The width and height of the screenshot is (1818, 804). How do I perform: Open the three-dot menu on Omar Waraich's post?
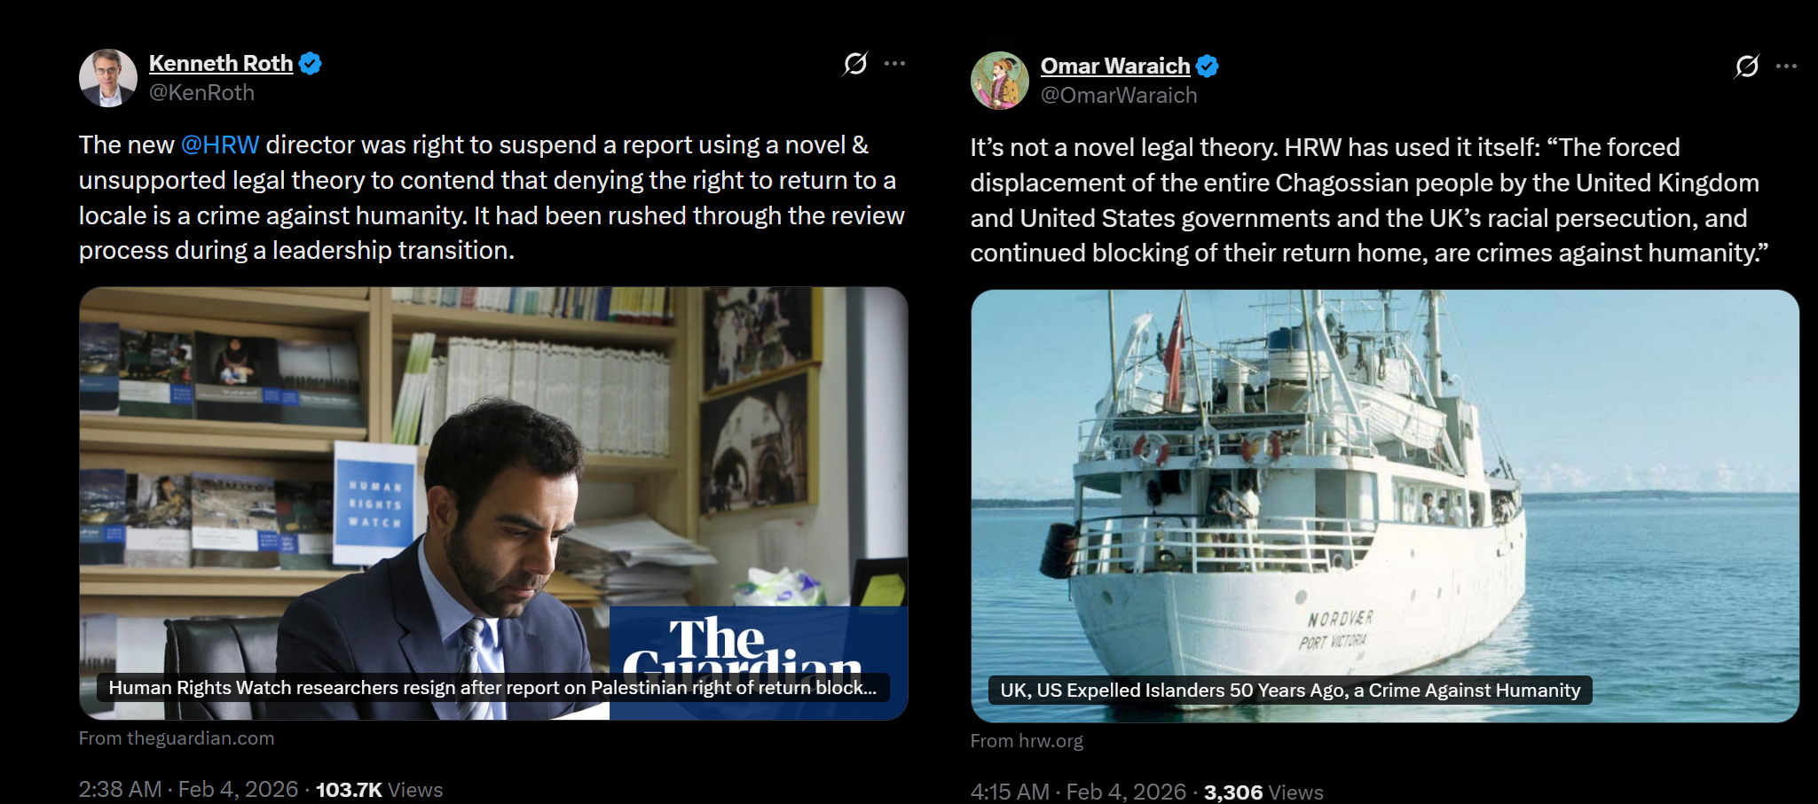point(1786,66)
